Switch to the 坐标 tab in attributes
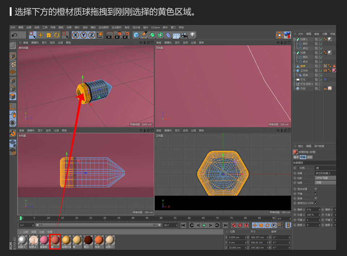The width and height of the screenshot is (347, 256). (310, 157)
